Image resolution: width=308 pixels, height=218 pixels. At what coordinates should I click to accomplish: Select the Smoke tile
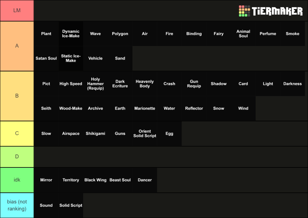pos(293,33)
